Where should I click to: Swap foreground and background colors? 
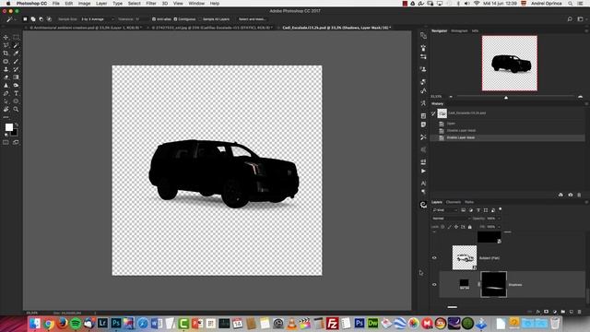click(17, 125)
